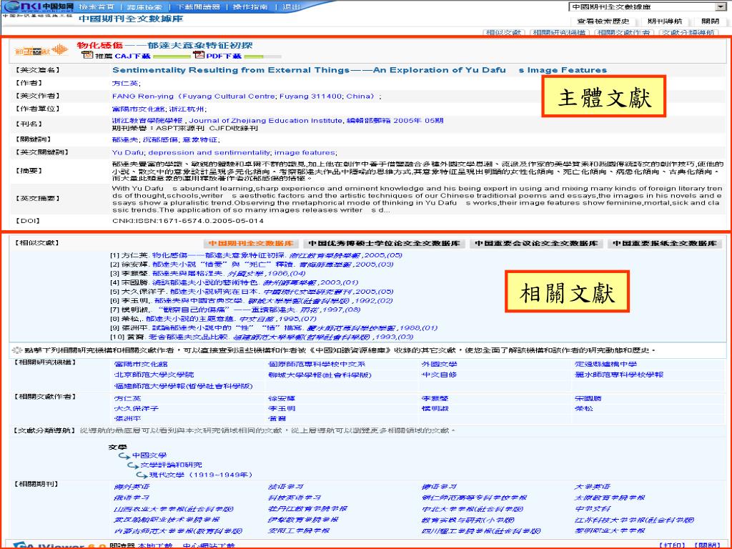Click author link 方仁英 in 作者 row
Image resolution: width=732 pixels, height=549 pixels.
tap(124, 83)
